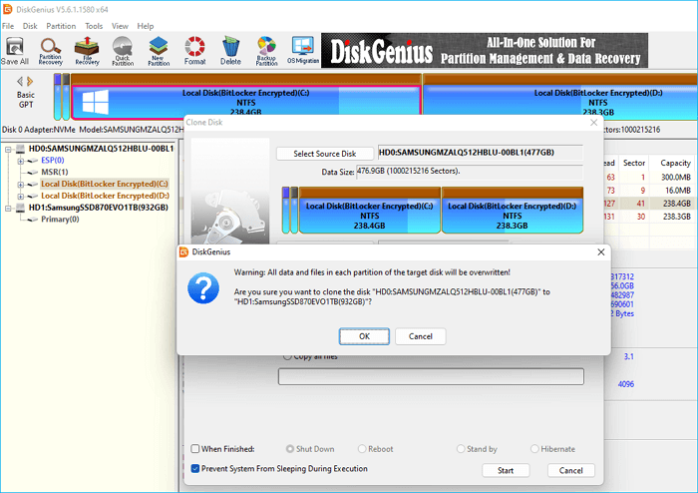This screenshot has width=698, height=493.
Task: Select the Quick Partition tool
Action: click(x=123, y=51)
